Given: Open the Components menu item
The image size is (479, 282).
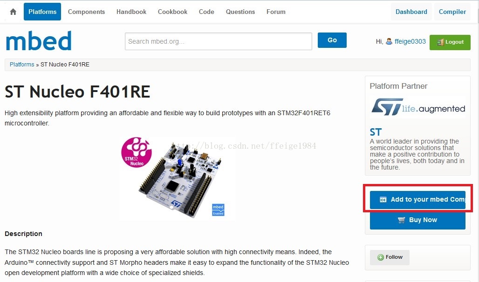Looking at the screenshot, I should click(87, 12).
